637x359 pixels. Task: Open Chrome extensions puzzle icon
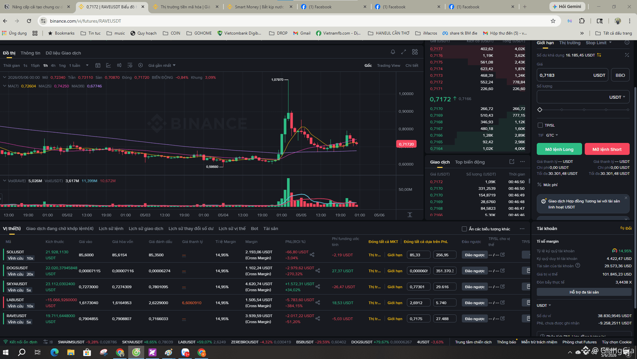click(x=582, y=21)
